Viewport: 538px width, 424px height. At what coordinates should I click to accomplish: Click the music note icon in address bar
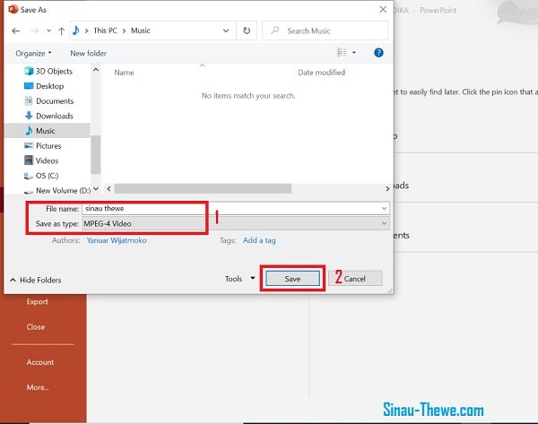pyautogui.click(x=76, y=30)
